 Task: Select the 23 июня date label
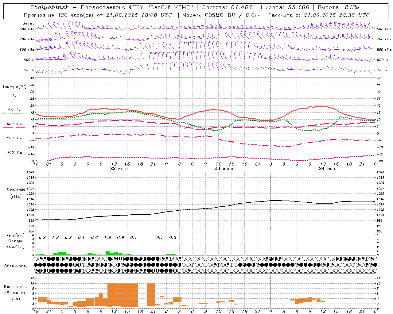(x=224, y=168)
